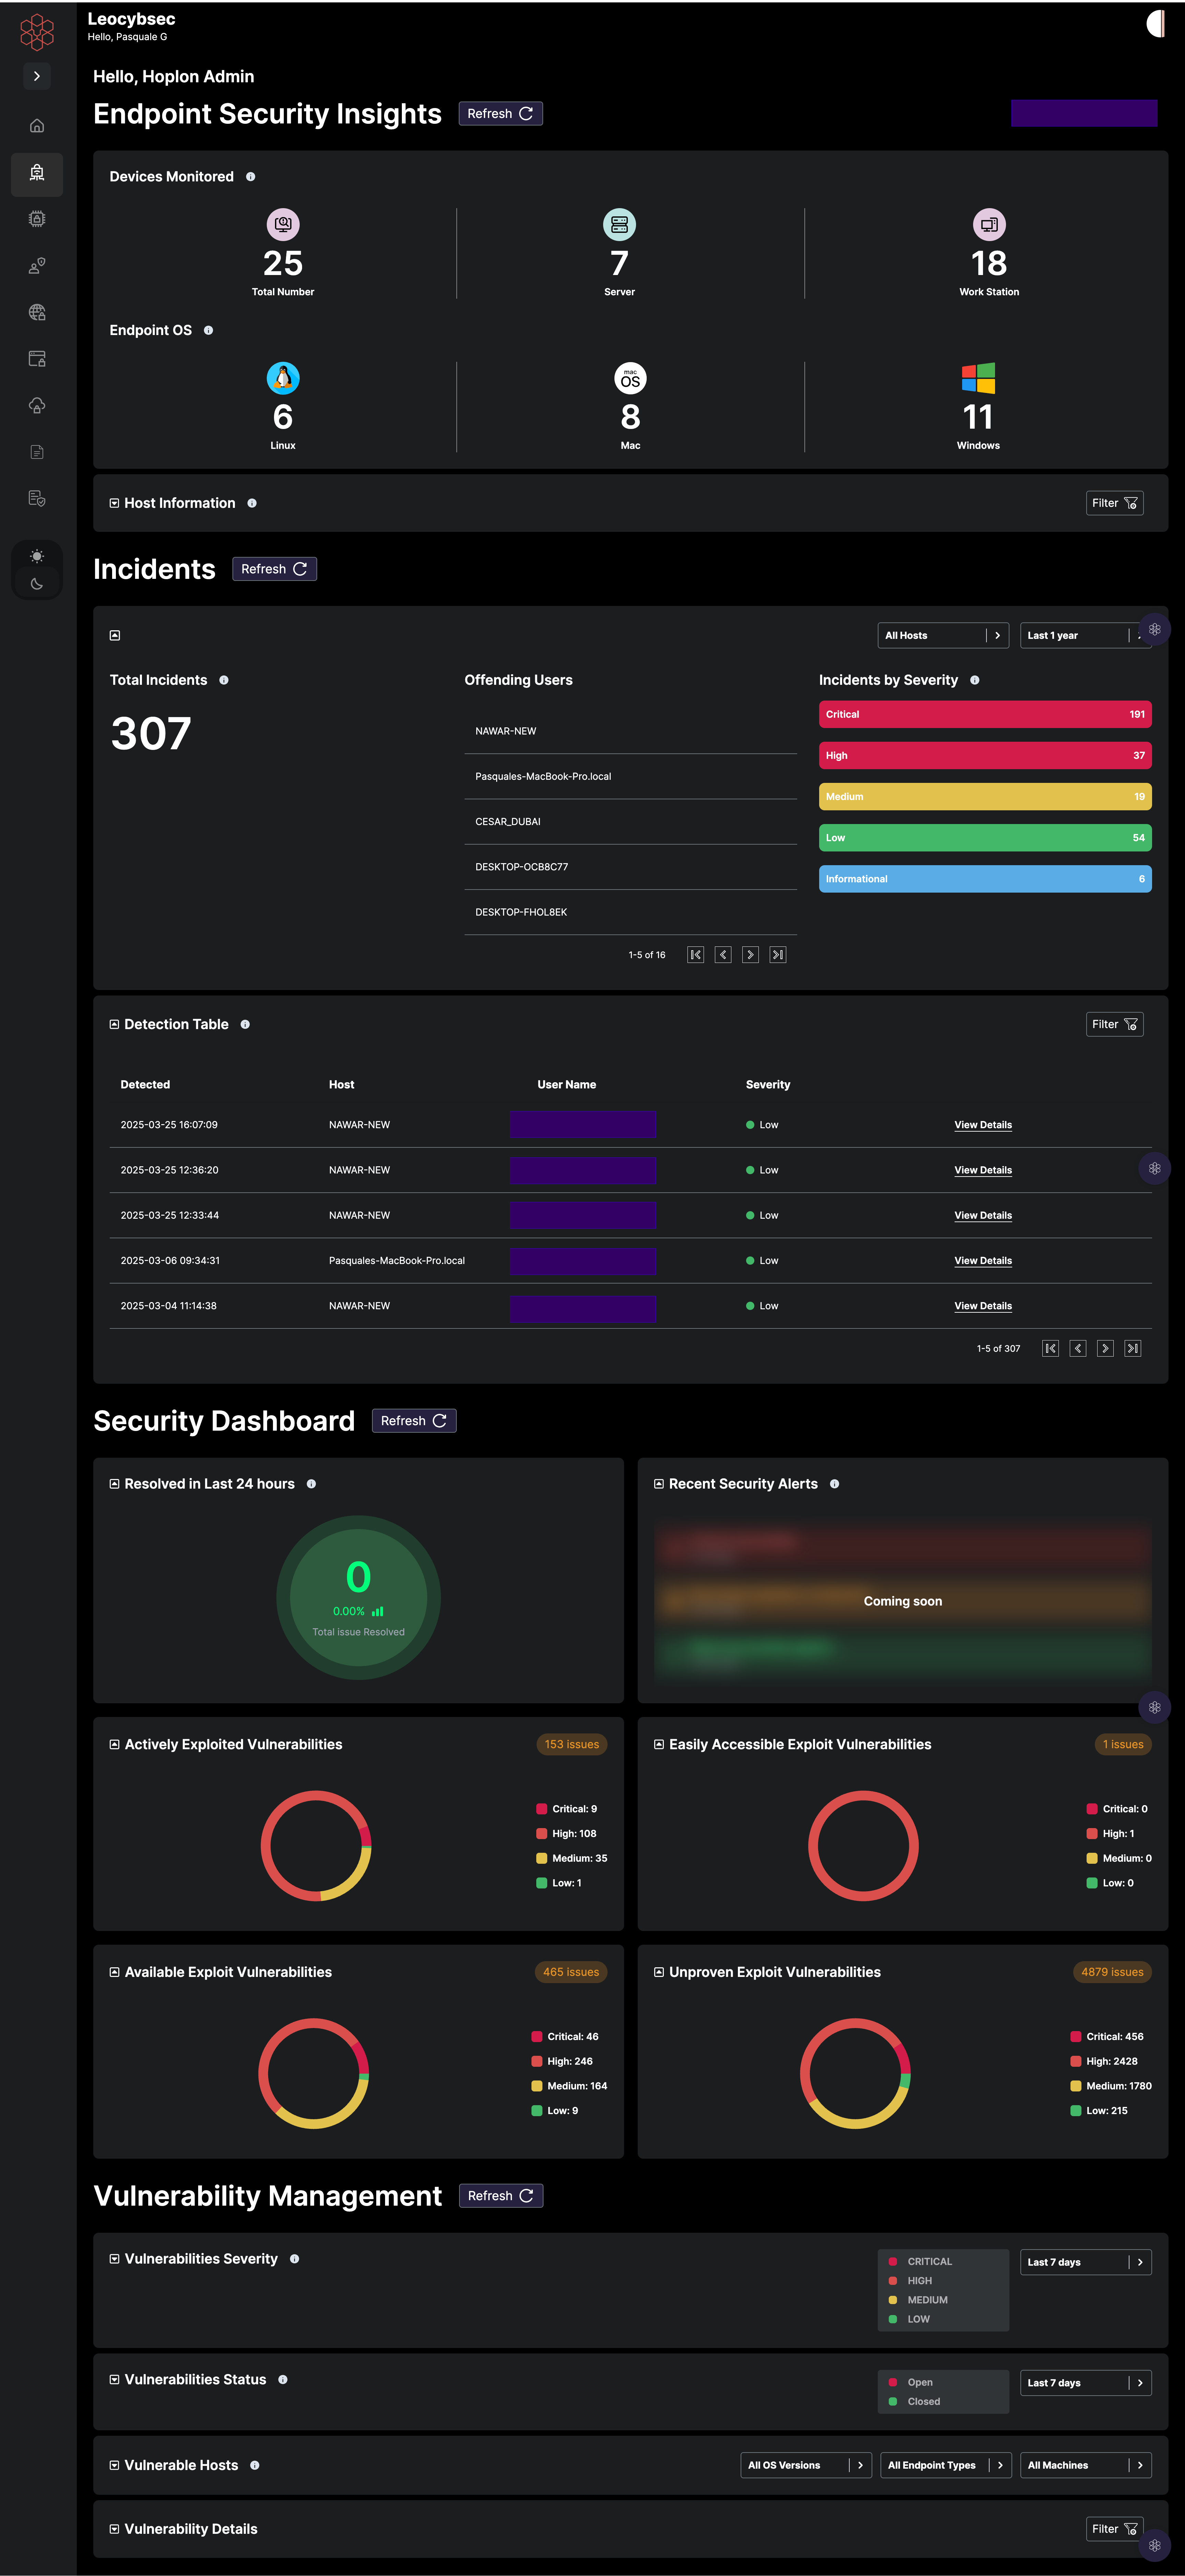The height and width of the screenshot is (2576, 1185).
Task: Toggle the Closed status legend item
Action: click(914, 2402)
